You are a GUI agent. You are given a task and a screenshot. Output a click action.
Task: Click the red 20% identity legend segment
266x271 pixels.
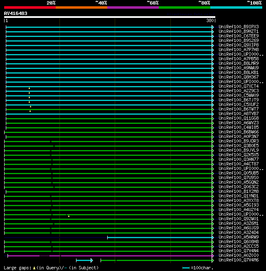point(30,7)
